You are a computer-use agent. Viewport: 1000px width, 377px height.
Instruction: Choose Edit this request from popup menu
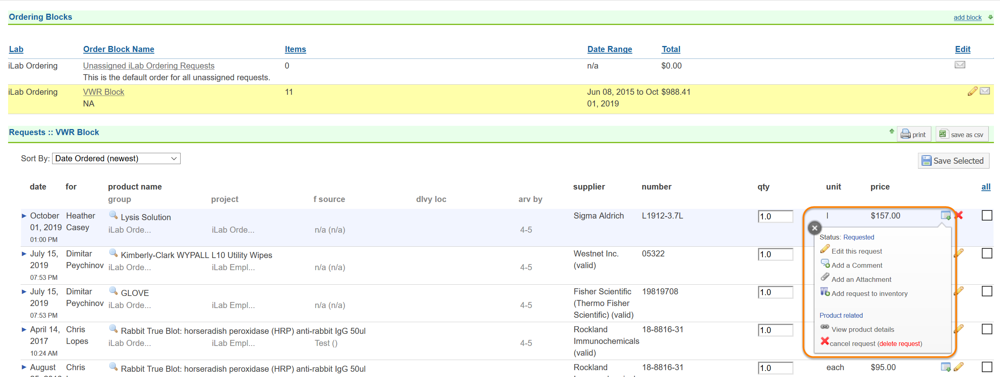tap(856, 251)
